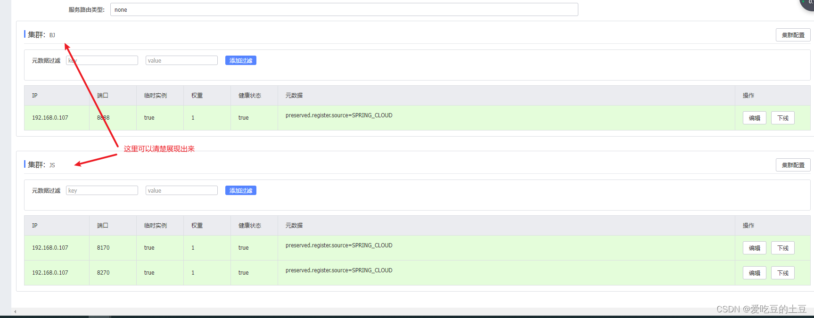The height and width of the screenshot is (318, 814).
Task: Open 集群配置 for cluster BJ
Action: coord(793,35)
